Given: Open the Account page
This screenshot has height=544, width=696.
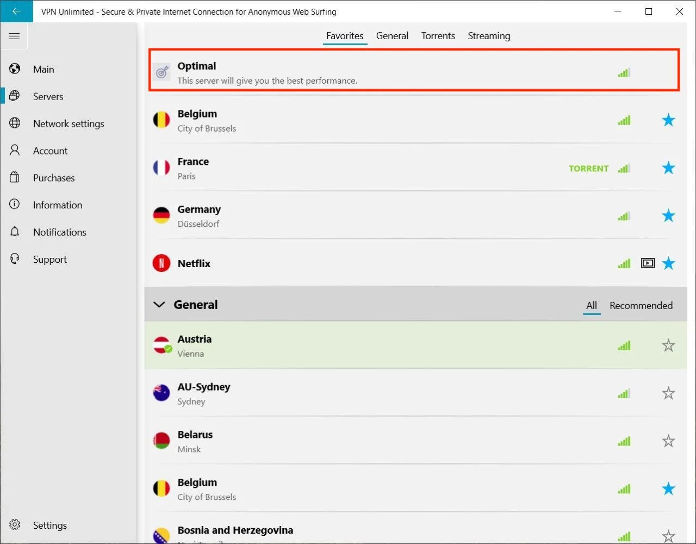Looking at the screenshot, I should (50, 151).
